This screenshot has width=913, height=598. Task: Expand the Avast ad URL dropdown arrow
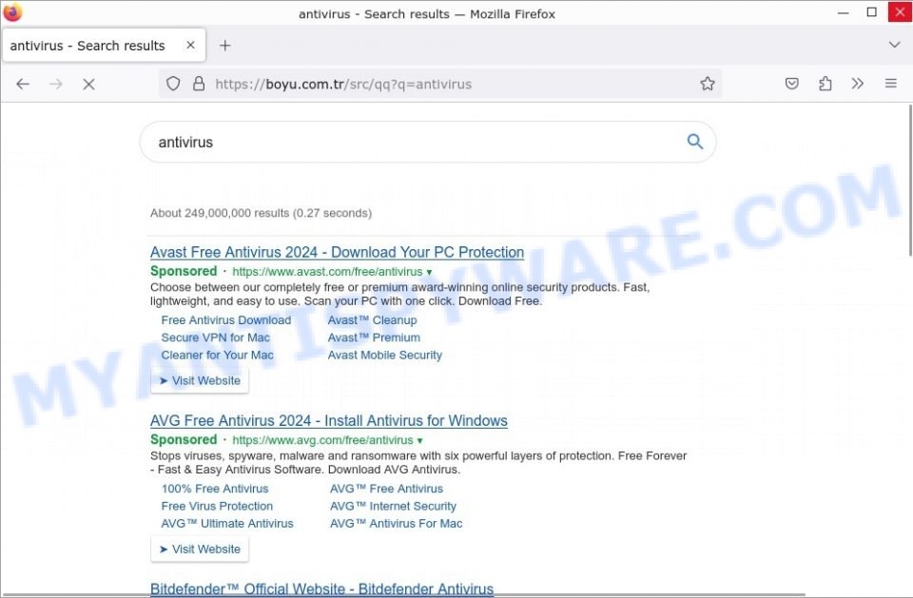429,272
